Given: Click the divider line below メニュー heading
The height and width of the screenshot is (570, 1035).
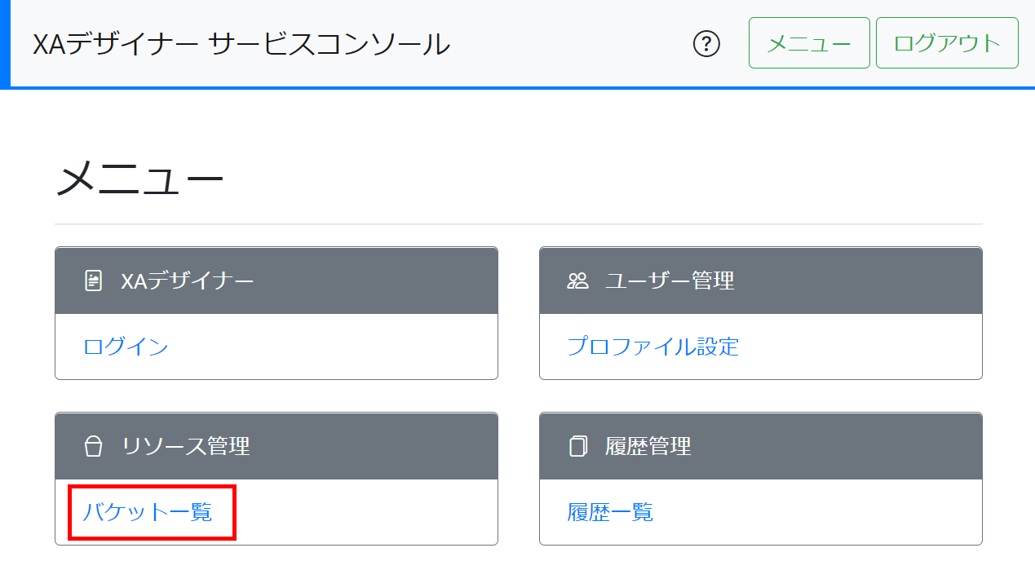Looking at the screenshot, I should 518,223.
